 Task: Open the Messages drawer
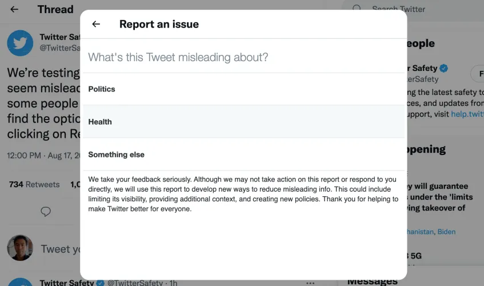pyautogui.click(x=373, y=281)
